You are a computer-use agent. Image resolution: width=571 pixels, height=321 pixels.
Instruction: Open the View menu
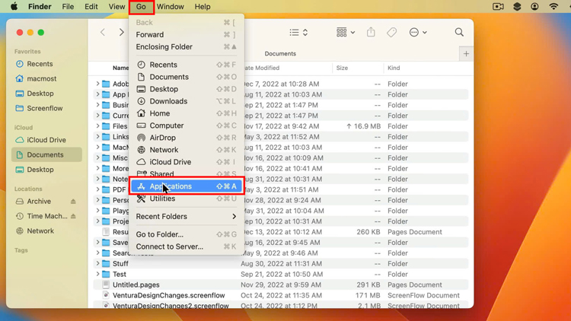coord(116,7)
